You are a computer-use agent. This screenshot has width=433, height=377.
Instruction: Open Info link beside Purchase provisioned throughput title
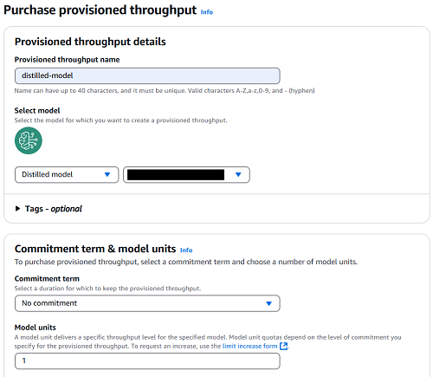(207, 12)
